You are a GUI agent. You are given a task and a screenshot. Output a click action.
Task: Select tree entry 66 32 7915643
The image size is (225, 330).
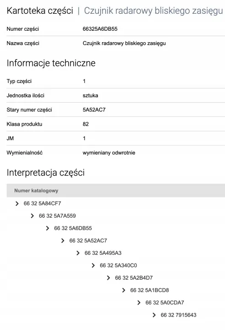coord(178,315)
